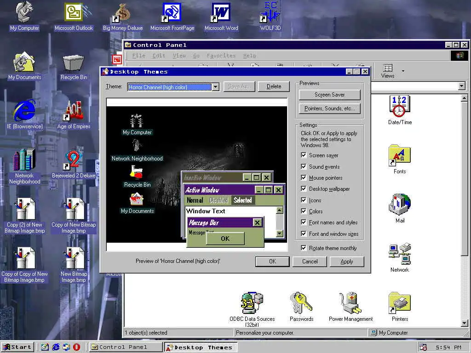Select the Bejeweled 2 Deluxe shortcut
471x353 pixels.
74,165
